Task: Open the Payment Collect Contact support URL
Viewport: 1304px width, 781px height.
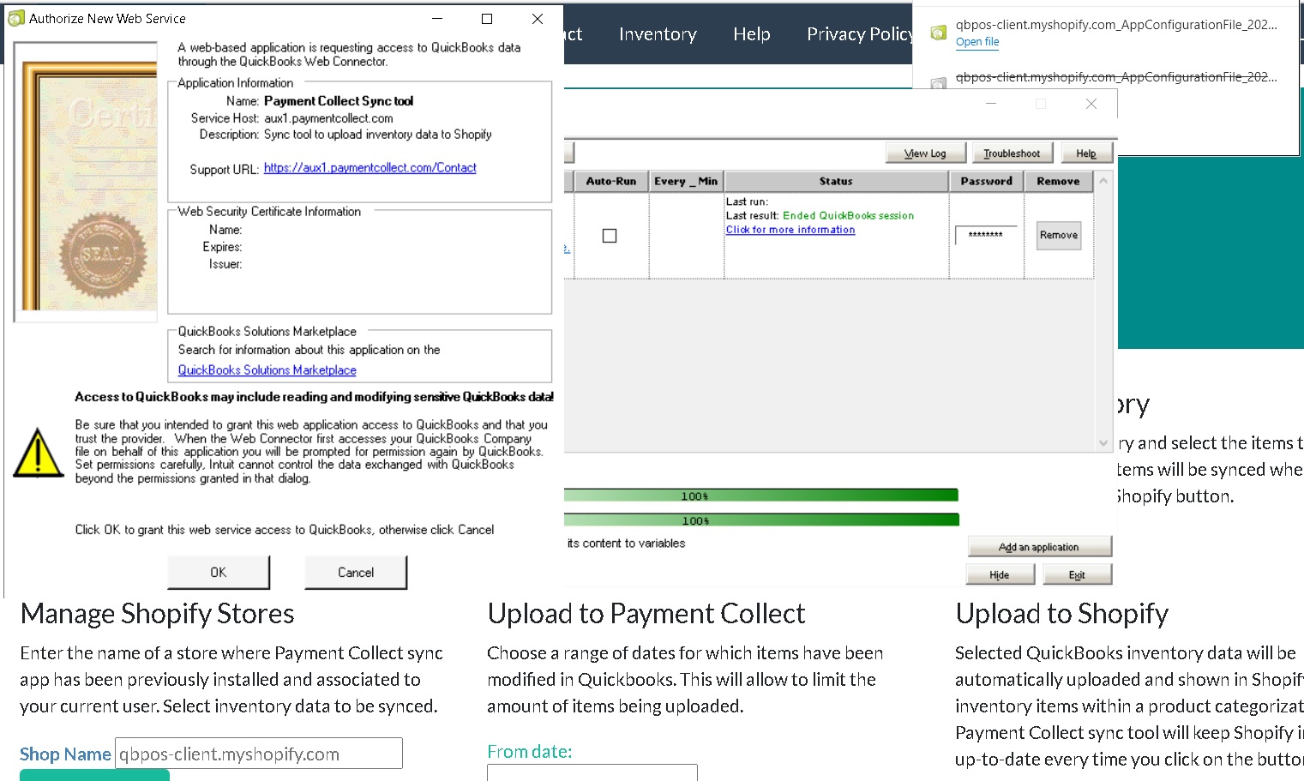Action: click(x=370, y=168)
